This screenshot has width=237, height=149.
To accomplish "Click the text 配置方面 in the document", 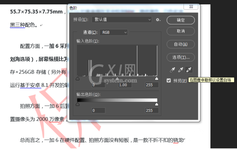I will (x=30, y=46).
